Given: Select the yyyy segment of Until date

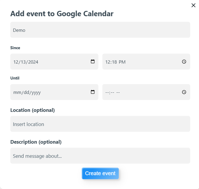Looking at the screenshot, I should [x=35, y=92].
